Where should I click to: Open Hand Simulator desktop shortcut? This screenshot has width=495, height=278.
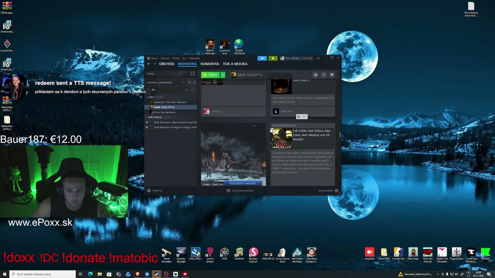[166, 255]
